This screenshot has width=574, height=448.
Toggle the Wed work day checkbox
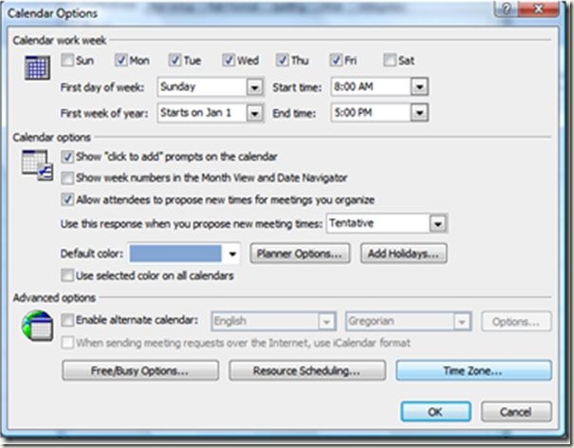tap(228, 60)
